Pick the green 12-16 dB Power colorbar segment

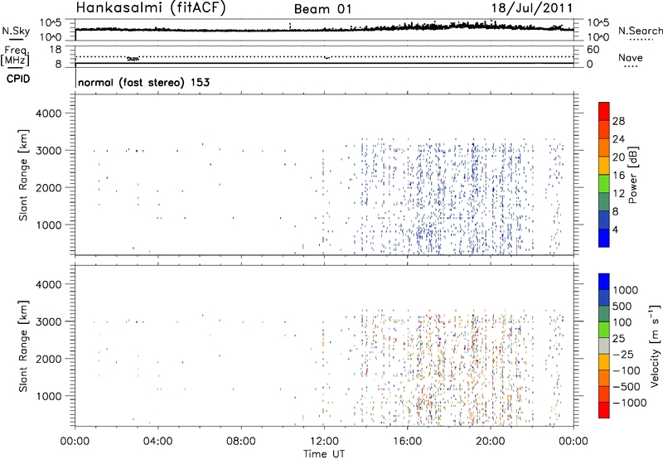604,184
